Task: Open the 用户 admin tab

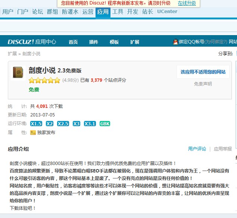Action: point(8,12)
